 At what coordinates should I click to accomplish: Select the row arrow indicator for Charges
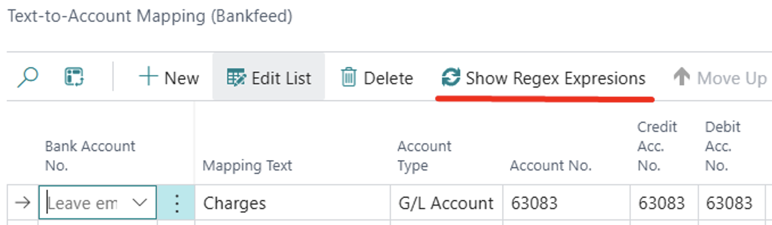pos(22,202)
